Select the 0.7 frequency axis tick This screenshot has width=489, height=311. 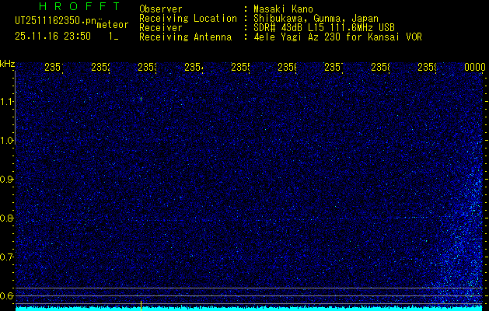[x=7, y=257]
